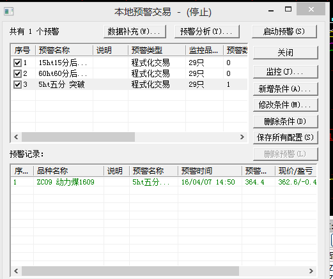The width and height of the screenshot is (333, 279).
Task: Click 保存所有配置(S) button
Action: 286,137
